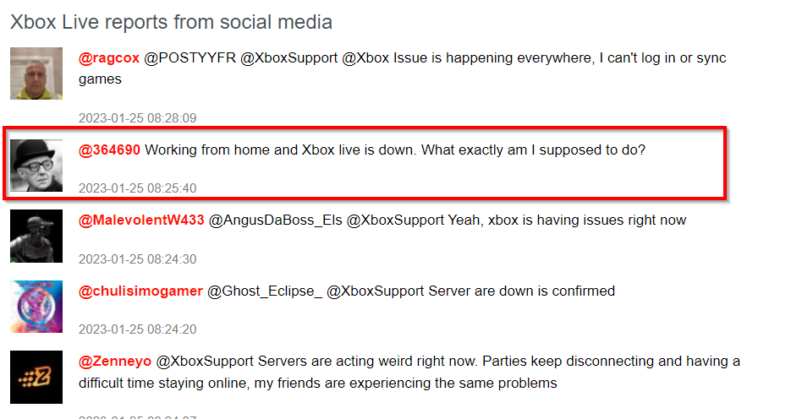Click the 2023-01-25 08:28:09 timestamp
The image size is (791, 419).
(x=137, y=118)
